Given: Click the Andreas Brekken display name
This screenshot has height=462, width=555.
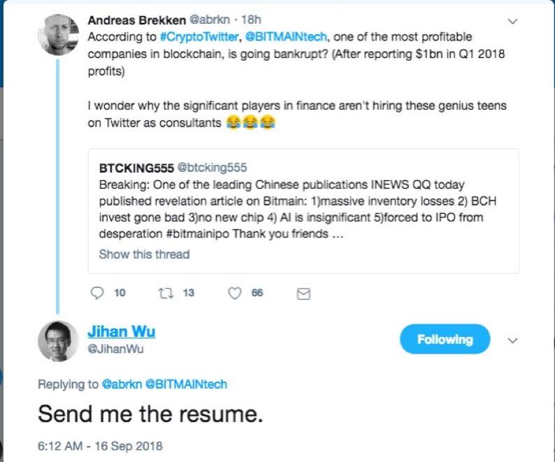Looking at the screenshot, I should [134, 21].
